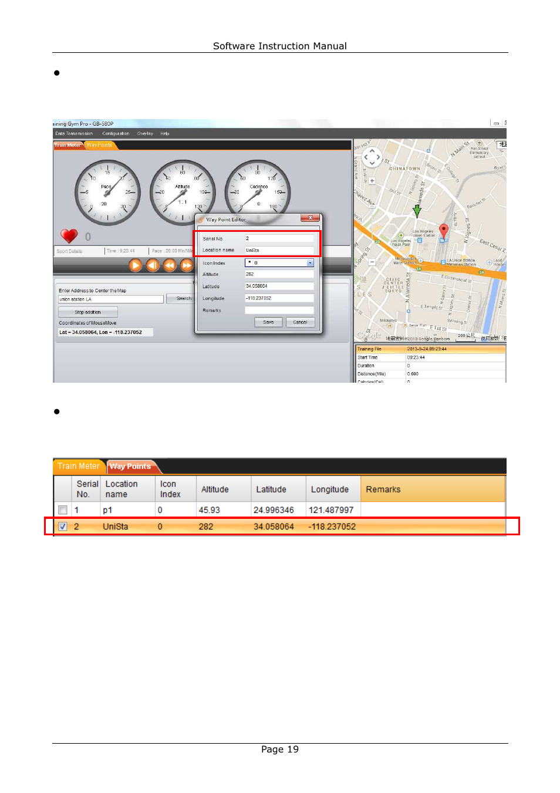Click the Location name field containing UniSta

pos(279,250)
